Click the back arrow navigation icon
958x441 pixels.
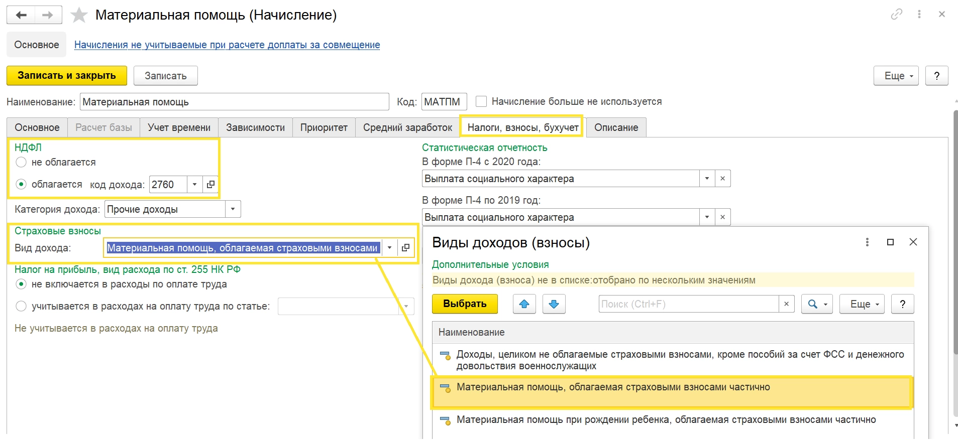pyautogui.click(x=21, y=15)
